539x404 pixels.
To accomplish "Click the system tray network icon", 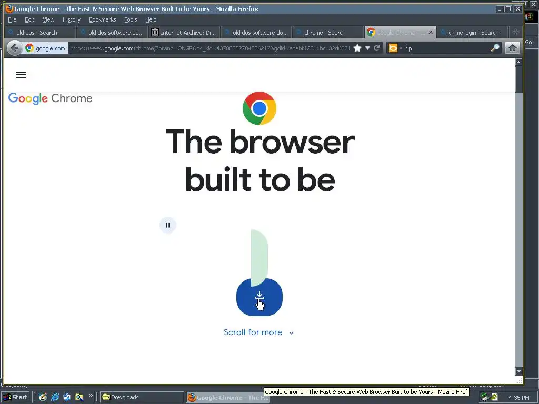I will point(485,397).
